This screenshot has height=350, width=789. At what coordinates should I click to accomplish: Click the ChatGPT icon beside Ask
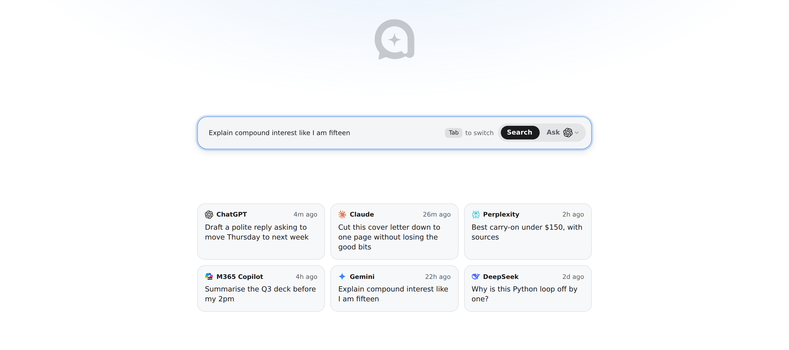pos(568,133)
